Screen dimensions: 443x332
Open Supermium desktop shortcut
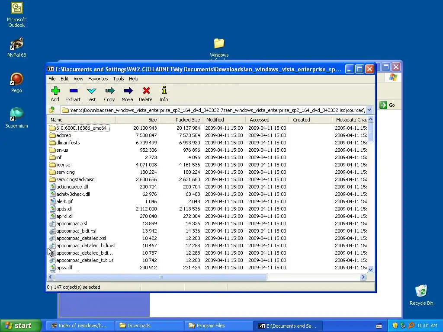tap(17, 114)
